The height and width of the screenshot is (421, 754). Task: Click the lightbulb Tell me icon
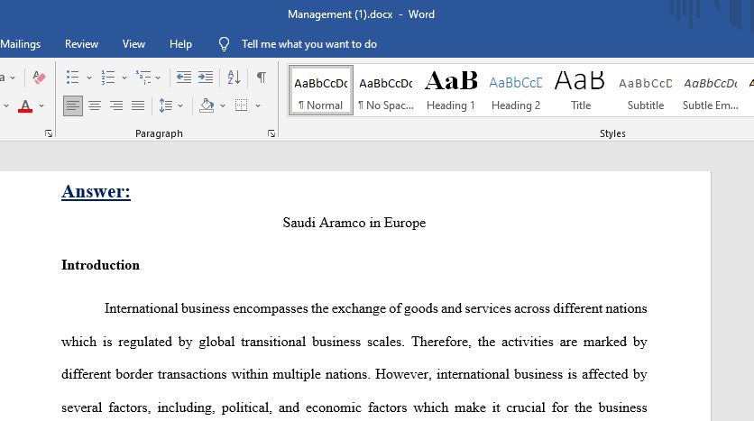tap(224, 44)
